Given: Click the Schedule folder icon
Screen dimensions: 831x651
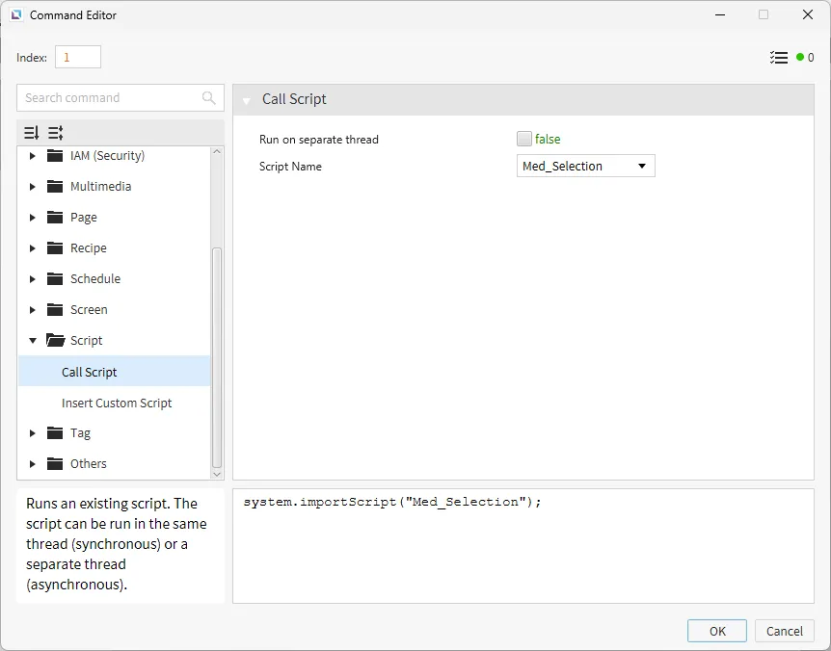Looking at the screenshot, I should pyautogui.click(x=55, y=279).
